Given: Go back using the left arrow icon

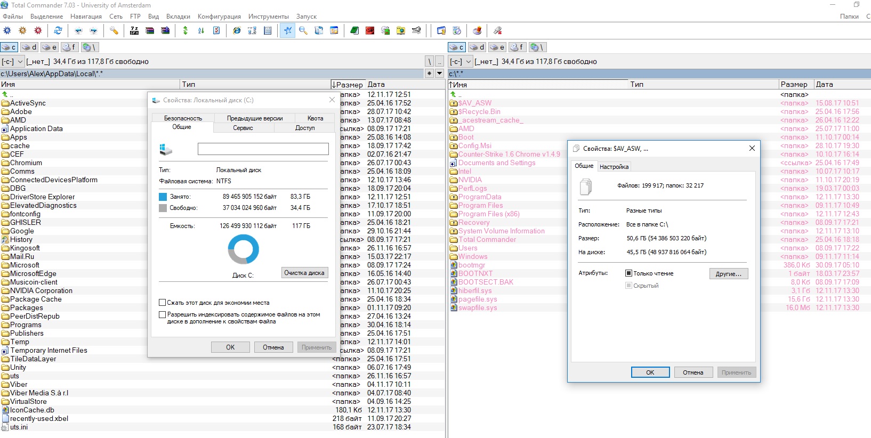Looking at the screenshot, I should coord(78,31).
